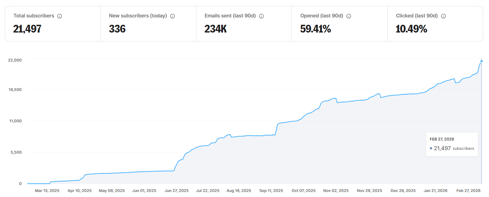Click the 21,497 subscribers tooltip entry
489x197 pixels.
[452, 148]
